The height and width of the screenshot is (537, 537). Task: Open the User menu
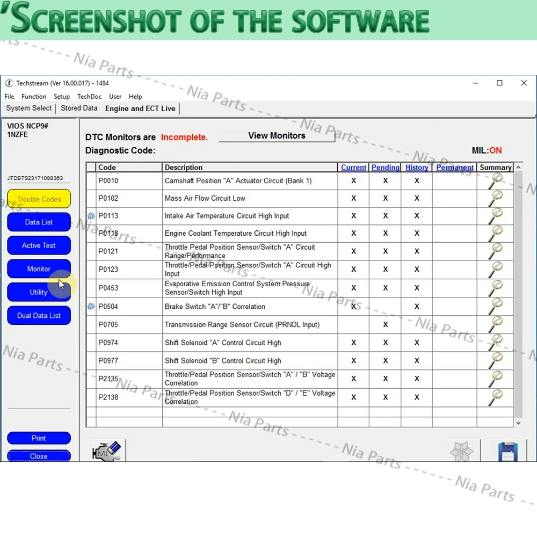point(115,97)
